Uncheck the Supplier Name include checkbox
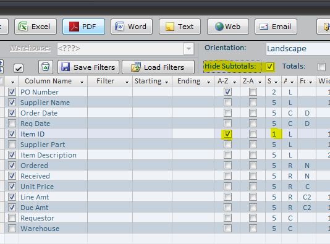The width and height of the screenshot is (330, 244). pyautogui.click(x=12, y=102)
